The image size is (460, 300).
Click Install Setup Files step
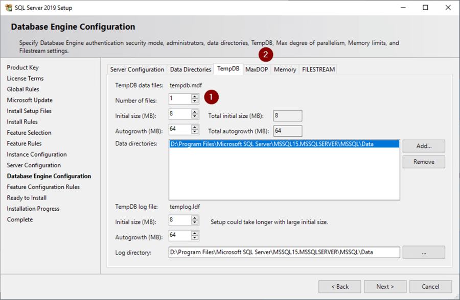pos(29,111)
